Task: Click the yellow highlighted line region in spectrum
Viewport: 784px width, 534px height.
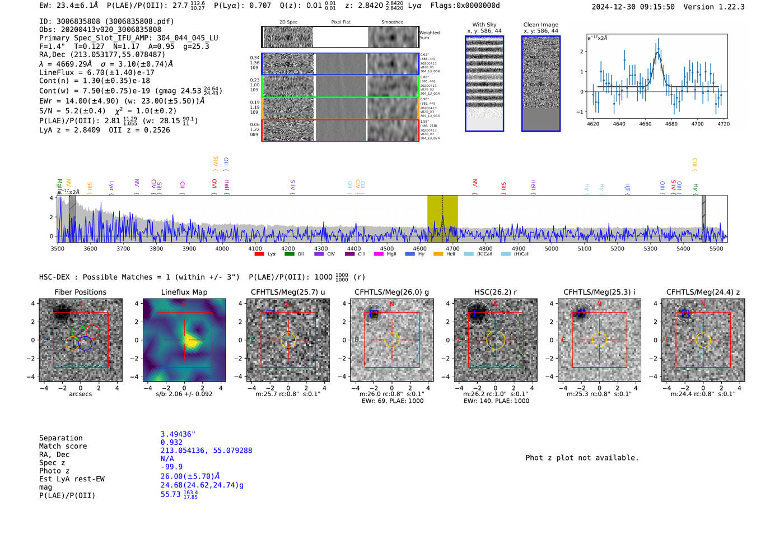Action: pos(442,219)
